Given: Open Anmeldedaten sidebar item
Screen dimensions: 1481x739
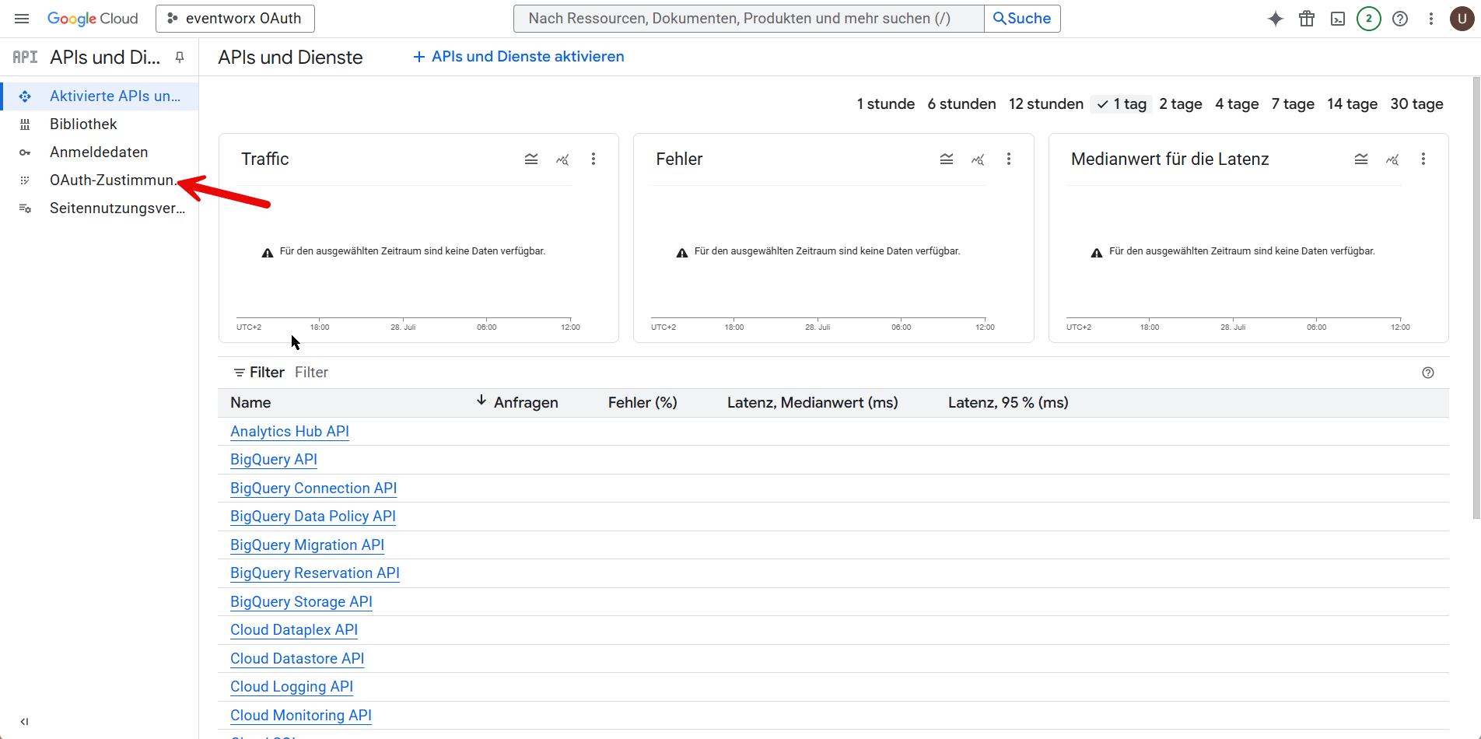Looking at the screenshot, I should coord(100,152).
